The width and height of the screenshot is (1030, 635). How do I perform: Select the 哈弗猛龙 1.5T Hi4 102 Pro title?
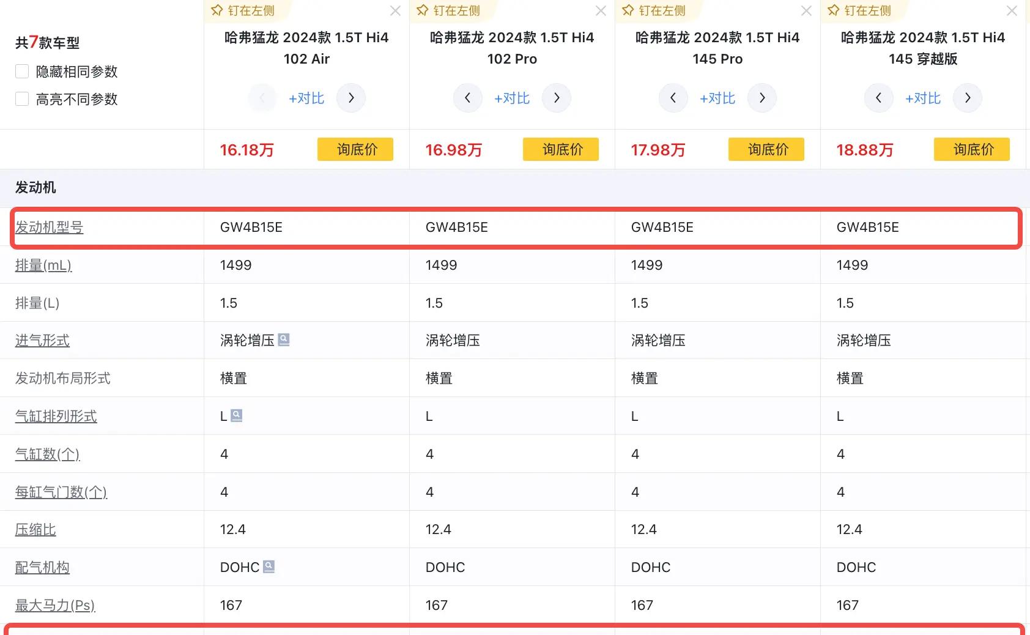(x=512, y=48)
